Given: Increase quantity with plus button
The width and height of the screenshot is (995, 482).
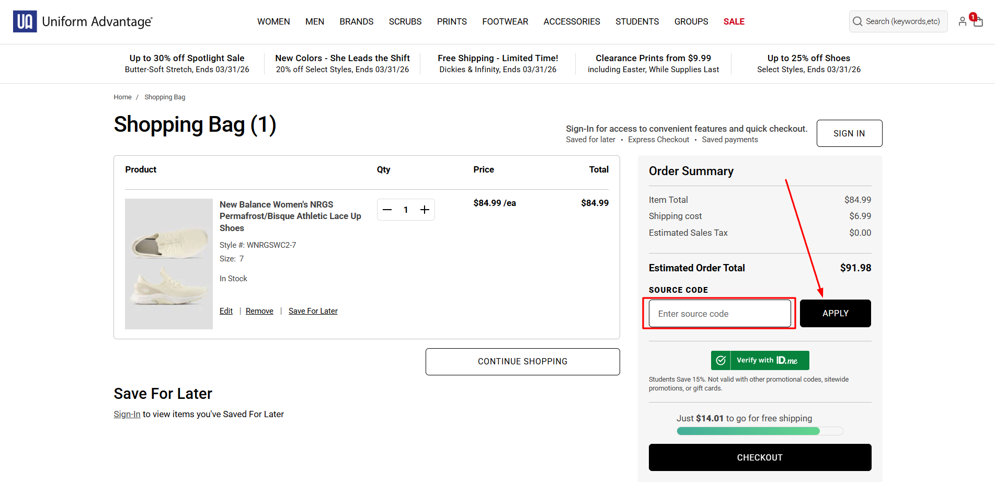Looking at the screenshot, I should point(425,210).
